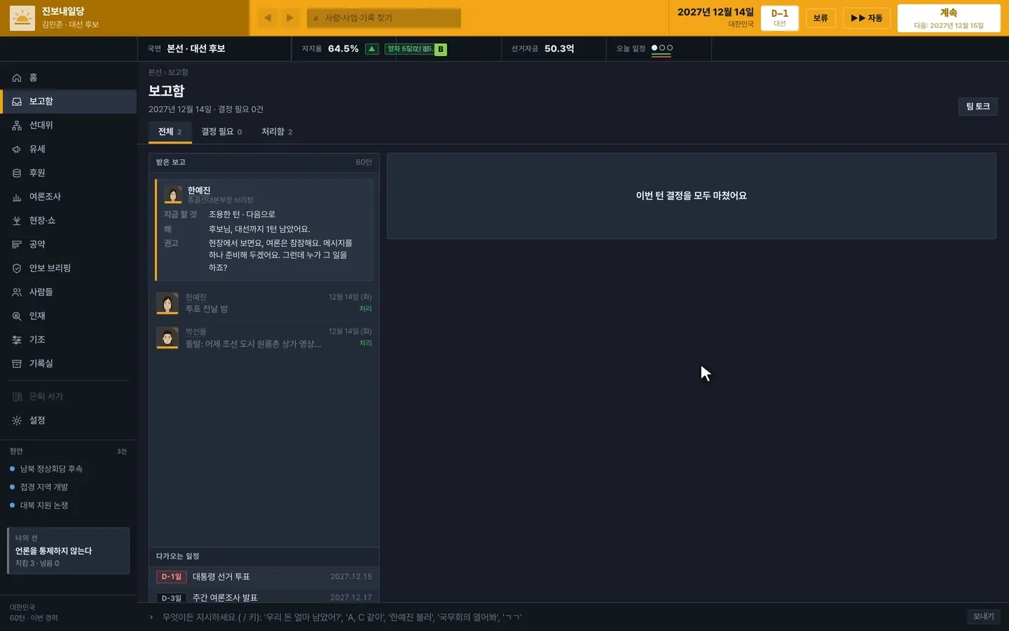Click the 은퇴 서가 menu item
The height and width of the screenshot is (631, 1009).
click(x=68, y=397)
